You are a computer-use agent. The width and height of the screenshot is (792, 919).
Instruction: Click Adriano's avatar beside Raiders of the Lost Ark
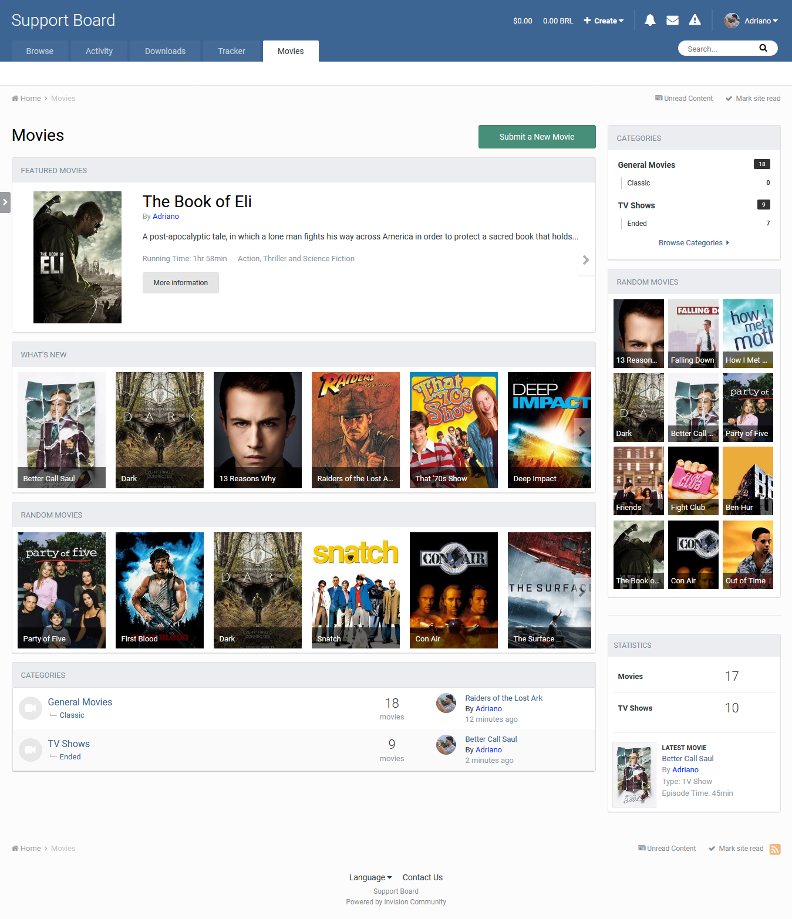tap(446, 703)
